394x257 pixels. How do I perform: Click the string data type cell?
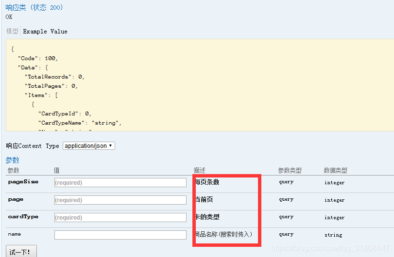tap(333, 235)
